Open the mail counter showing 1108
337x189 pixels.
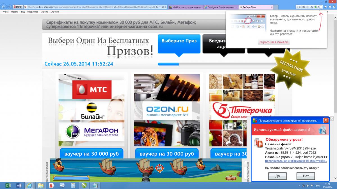(x=300, y=6)
